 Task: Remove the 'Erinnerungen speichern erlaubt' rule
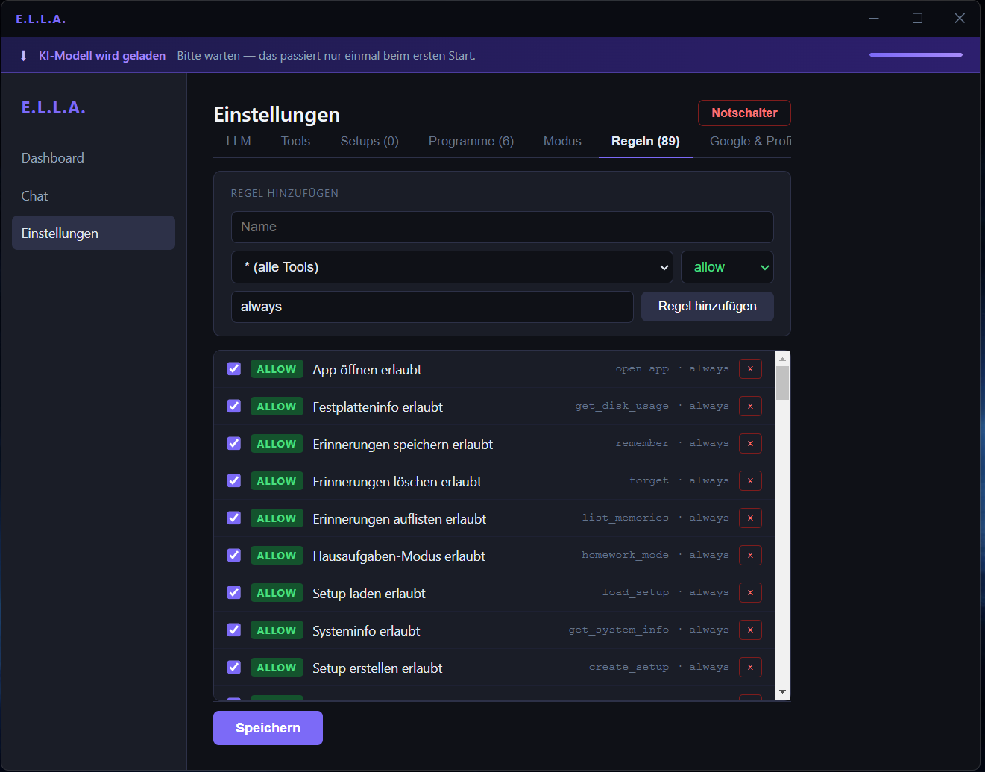750,444
